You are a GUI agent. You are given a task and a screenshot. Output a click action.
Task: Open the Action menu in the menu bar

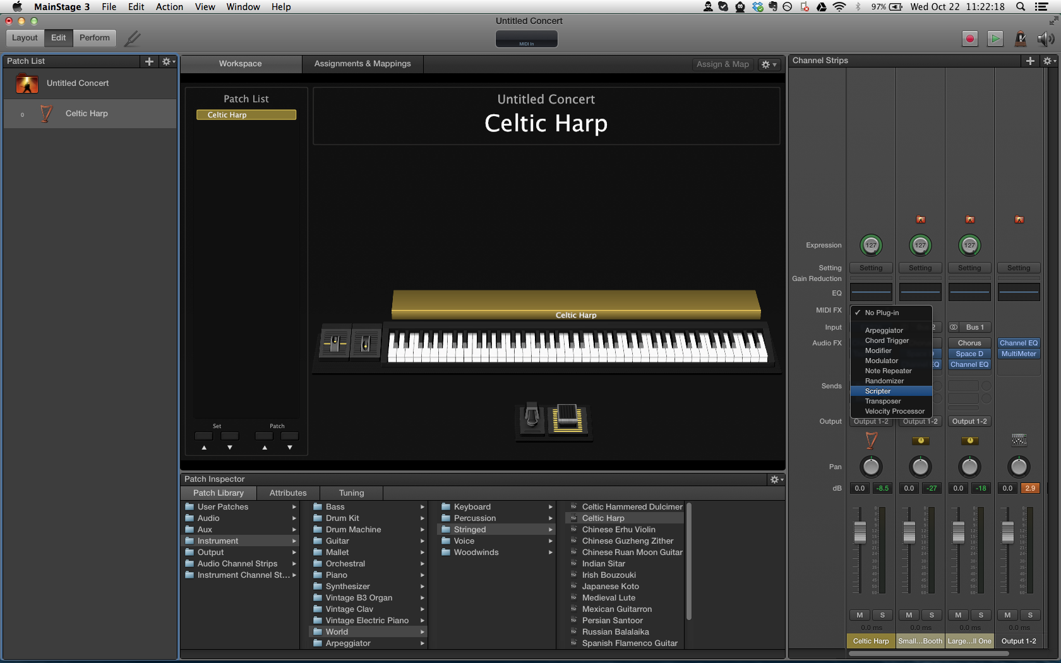pyautogui.click(x=169, y=7)
